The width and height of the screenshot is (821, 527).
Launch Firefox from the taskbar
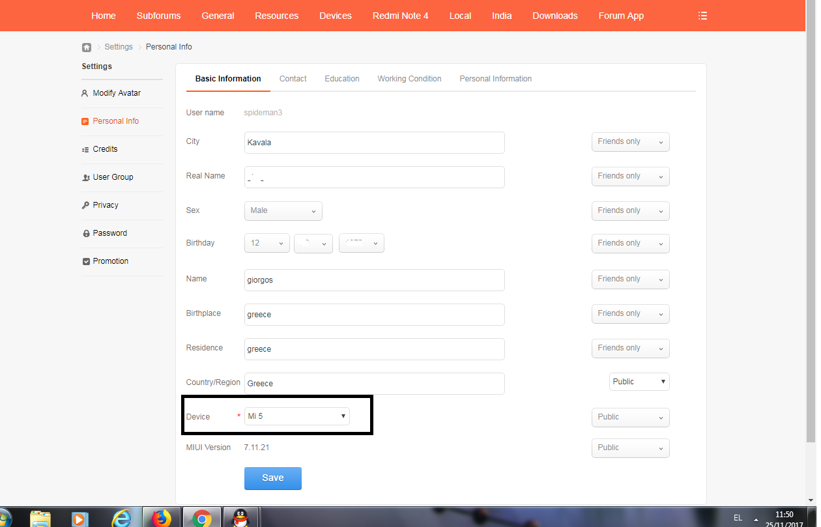coord(161,518)
